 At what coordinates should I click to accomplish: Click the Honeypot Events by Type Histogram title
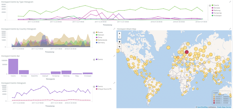pos(17,2)
